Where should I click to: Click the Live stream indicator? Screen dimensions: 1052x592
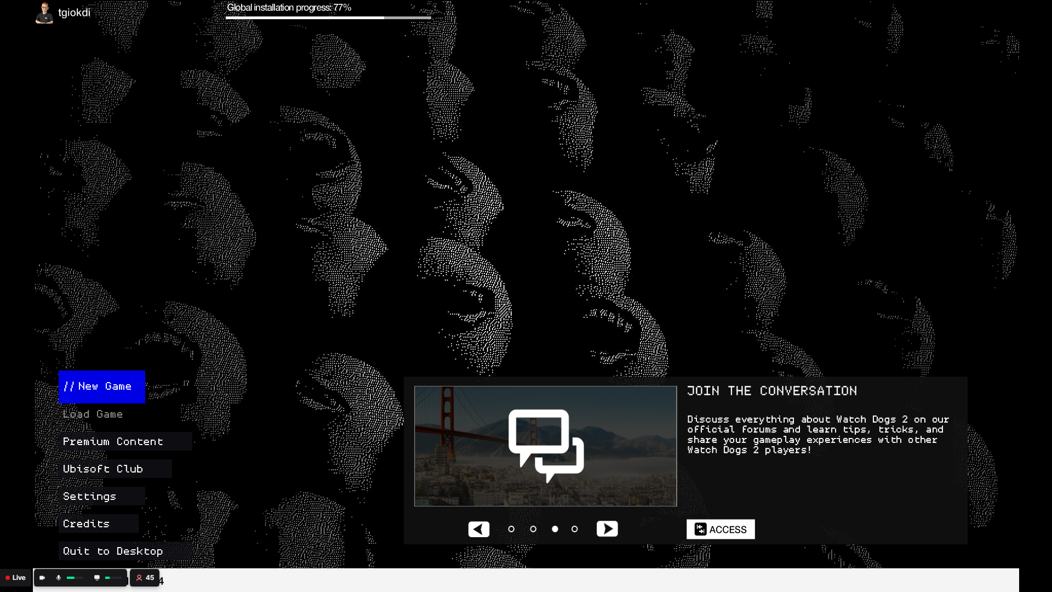15,578
